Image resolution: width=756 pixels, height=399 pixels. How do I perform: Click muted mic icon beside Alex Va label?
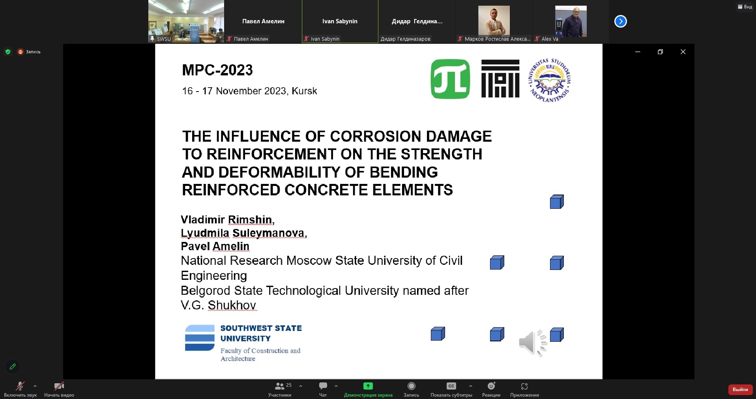click(537, 39)
